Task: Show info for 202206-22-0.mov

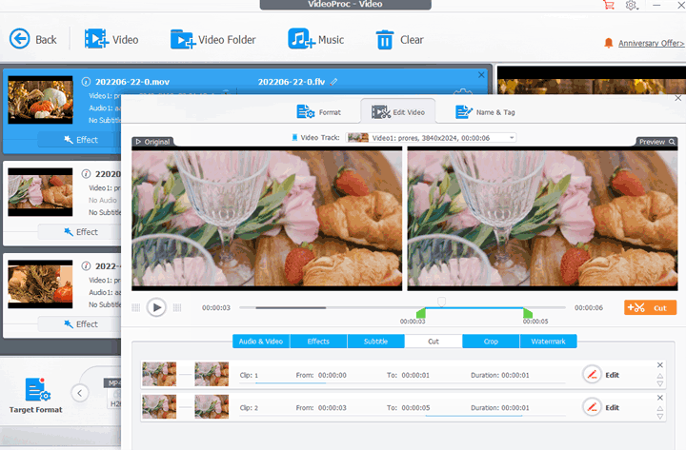Action: [86, 82]
